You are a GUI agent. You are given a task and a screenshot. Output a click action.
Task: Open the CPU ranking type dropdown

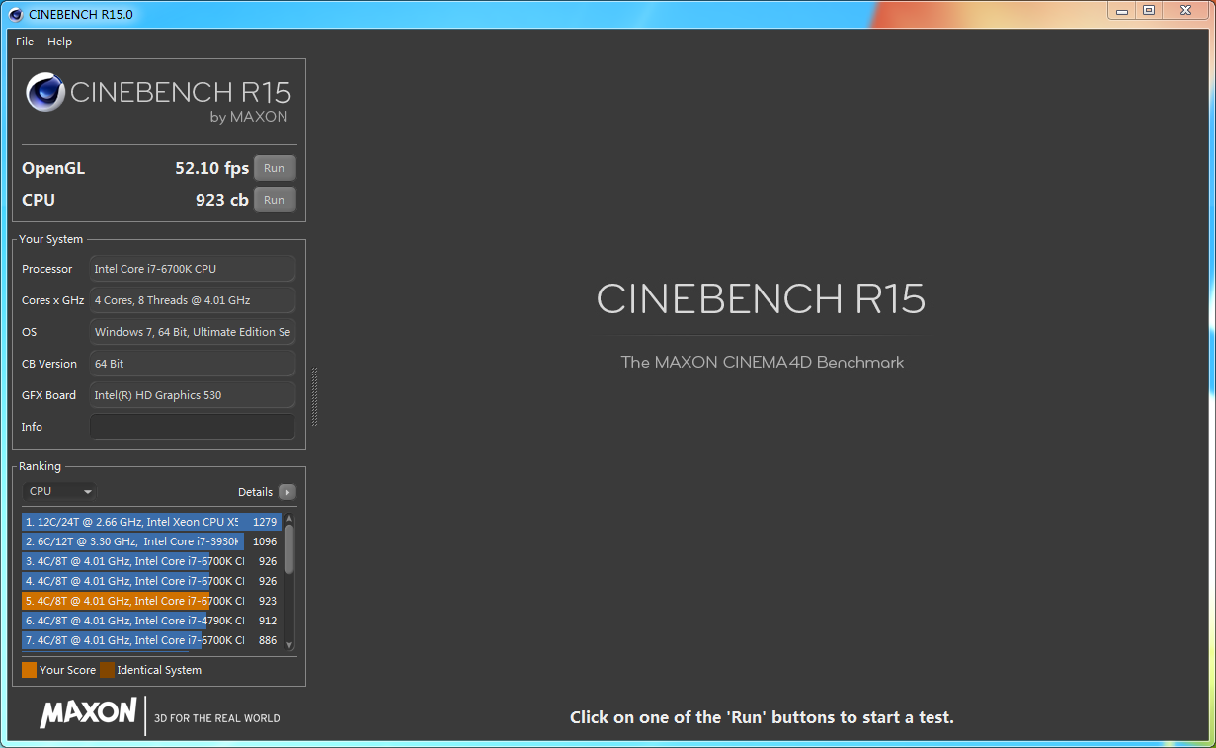pyautogui.click(x=59, y=491)
